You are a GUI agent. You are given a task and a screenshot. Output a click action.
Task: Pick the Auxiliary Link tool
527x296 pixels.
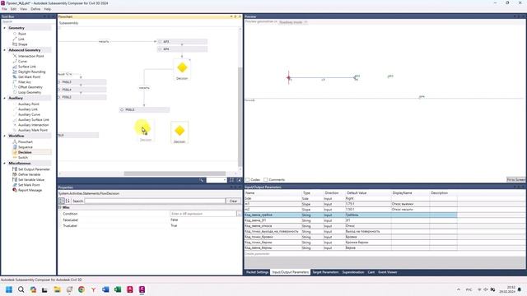pos(27,109)
